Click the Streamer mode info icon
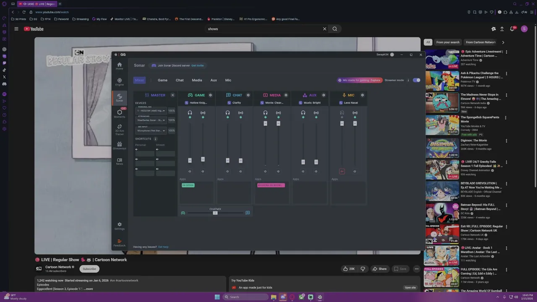The height and width of the screenshot is (302, 537). [x=408, y=80]
